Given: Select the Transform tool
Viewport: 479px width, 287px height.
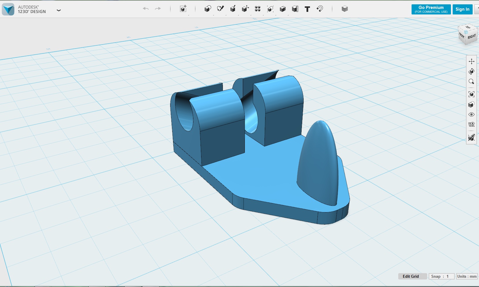Looking at the screenshot, I should pyautogui.click(x=183, y=9).
